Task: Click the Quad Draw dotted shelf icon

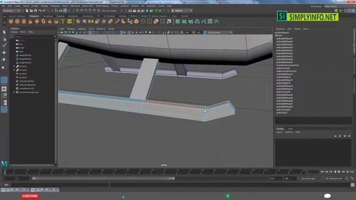Action: click(x=130, y=22)
